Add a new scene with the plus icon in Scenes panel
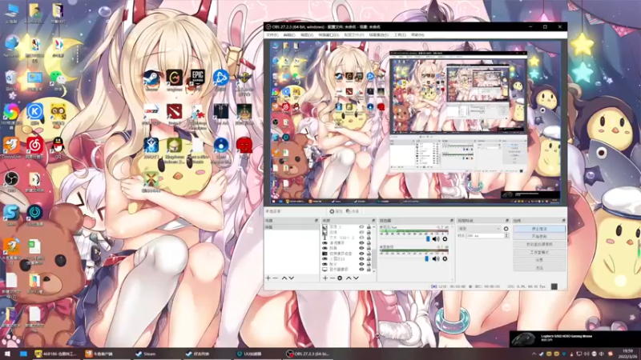The image size is (641, 360). 268,278
